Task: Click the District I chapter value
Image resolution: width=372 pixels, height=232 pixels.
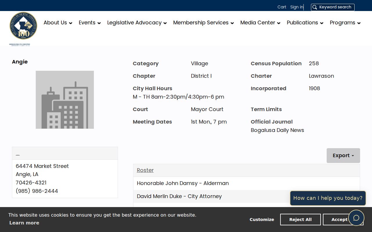Action: (201, 76)
